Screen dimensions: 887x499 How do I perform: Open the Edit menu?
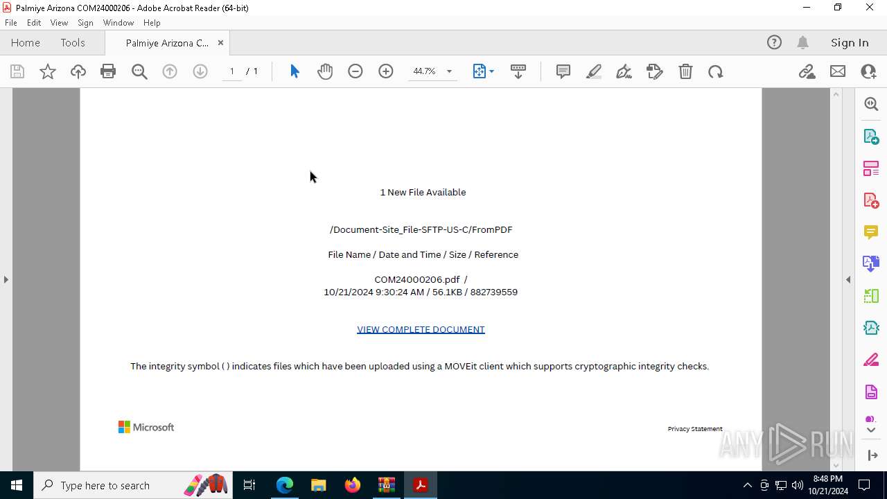(x=34, y=22)
